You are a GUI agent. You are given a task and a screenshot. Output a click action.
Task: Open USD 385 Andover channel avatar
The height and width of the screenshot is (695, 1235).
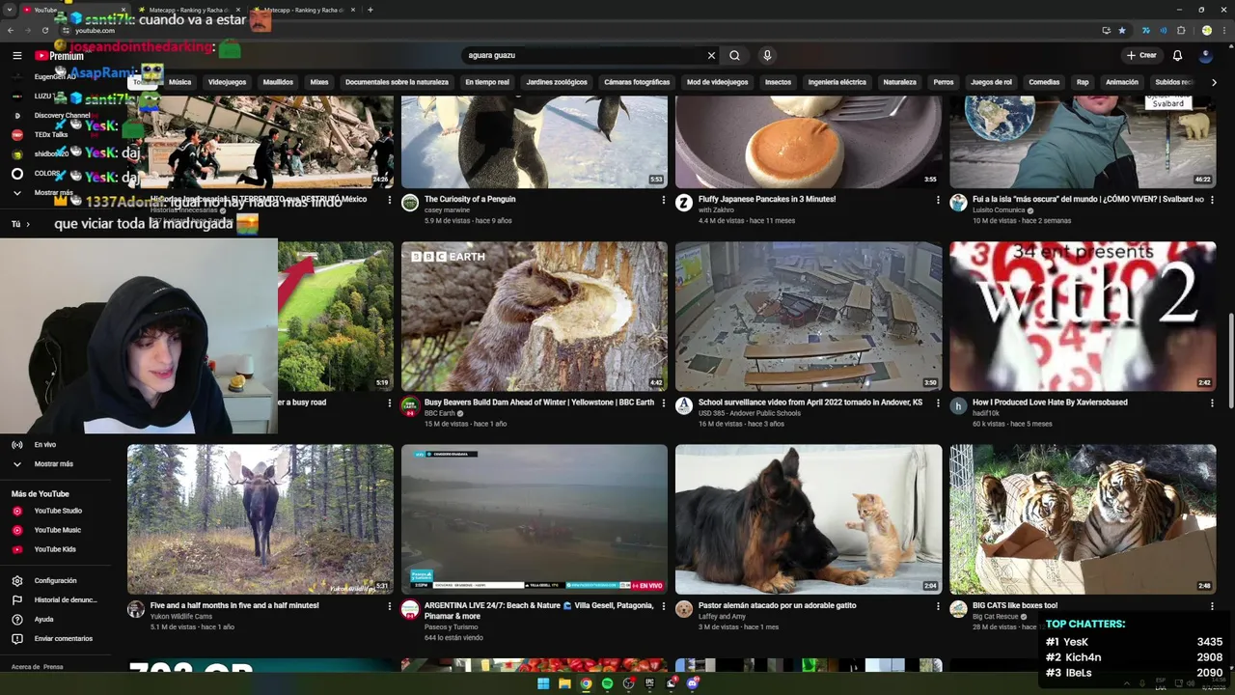pyautogui.click(x=684, y=406)
